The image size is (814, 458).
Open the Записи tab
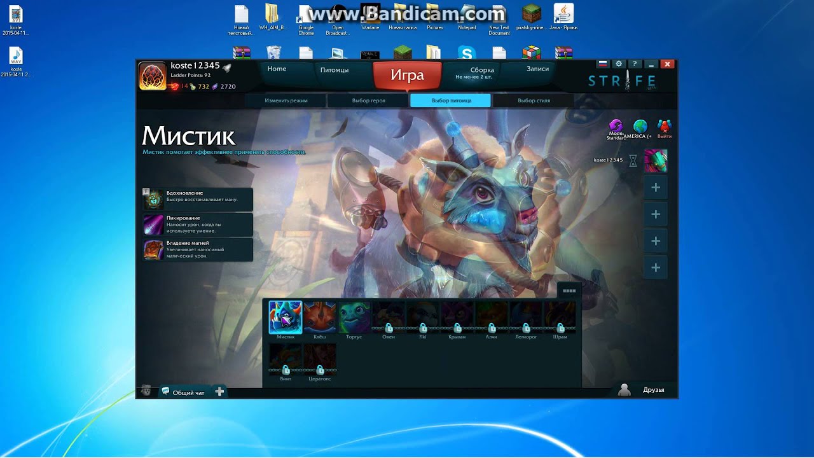pyautogui.click(x=538, y=69)
